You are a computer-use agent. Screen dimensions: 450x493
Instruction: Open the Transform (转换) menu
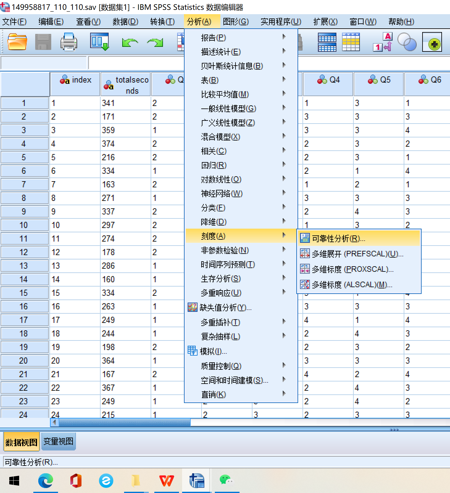click(162, 22)
